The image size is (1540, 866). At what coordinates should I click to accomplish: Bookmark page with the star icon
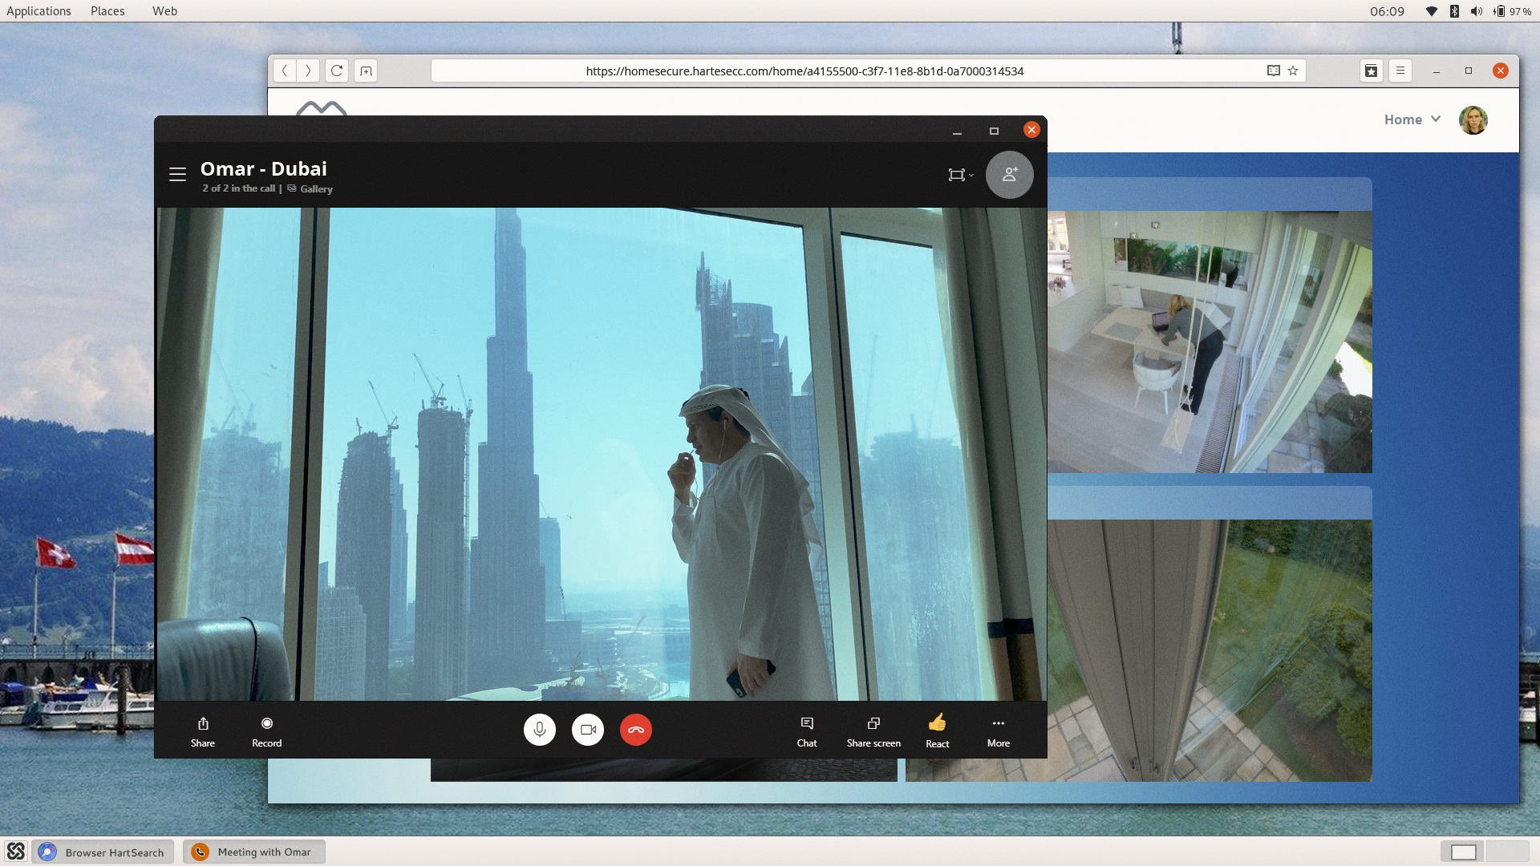1293,71
